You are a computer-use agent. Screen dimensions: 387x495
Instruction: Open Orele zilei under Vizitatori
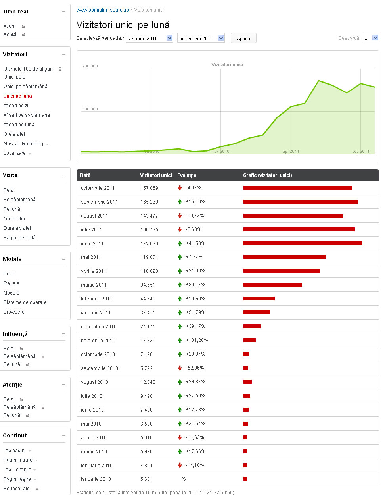(x=14, y=134)
